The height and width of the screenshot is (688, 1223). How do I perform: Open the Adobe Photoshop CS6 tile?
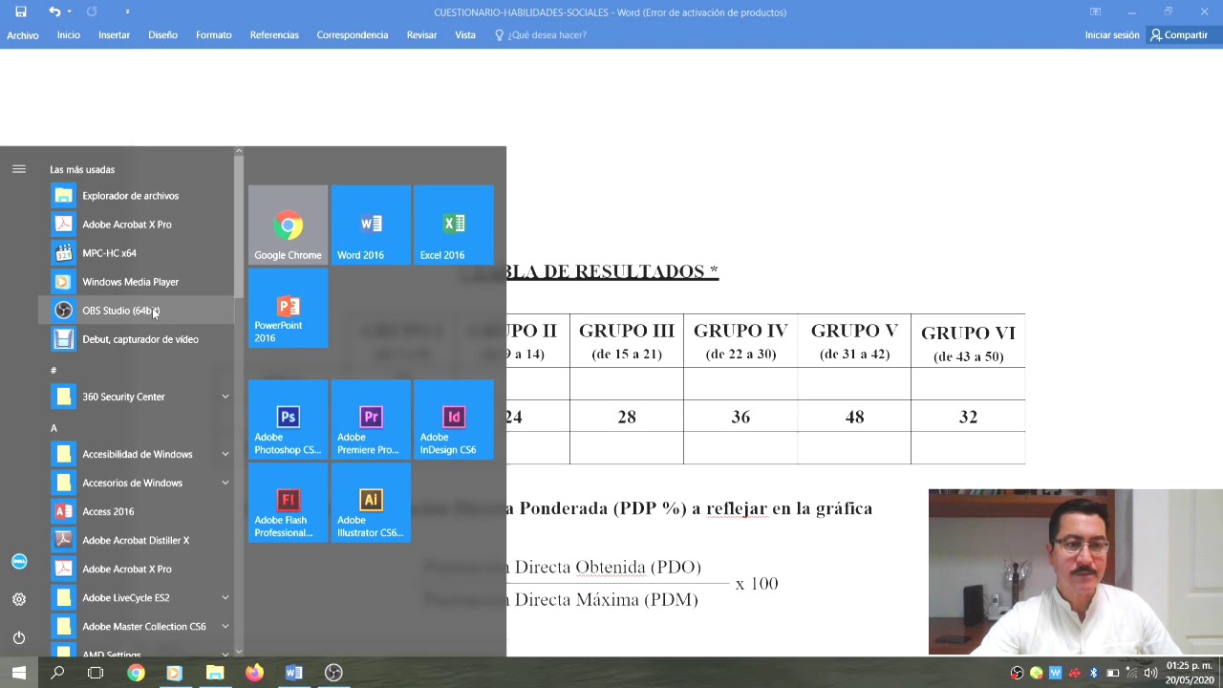(288, 420)
